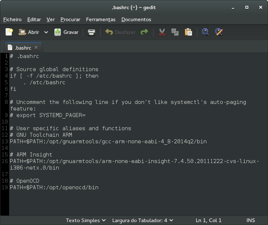Minimize the gedit window
The width and height of the screenshot is (268, 225).
(233, 8)
